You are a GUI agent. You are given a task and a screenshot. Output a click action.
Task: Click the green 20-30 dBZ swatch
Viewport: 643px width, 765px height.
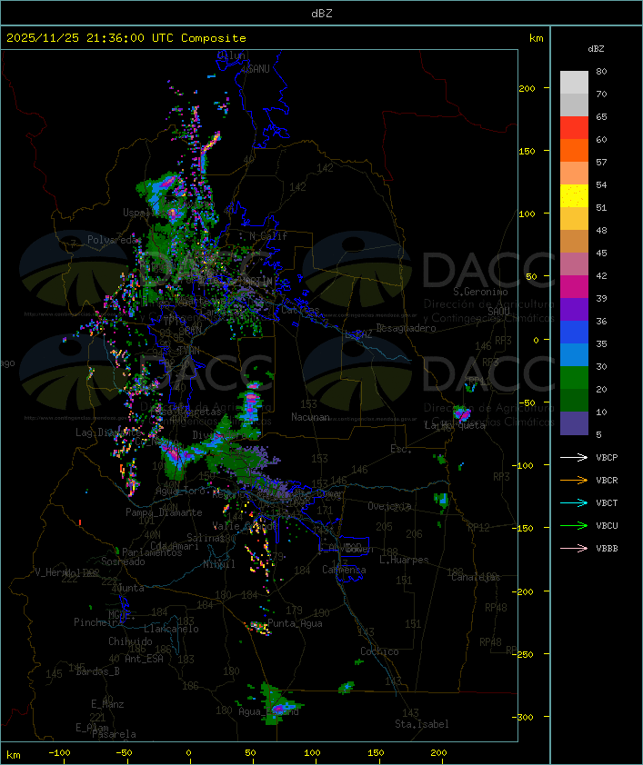click(x=574, y=378)
